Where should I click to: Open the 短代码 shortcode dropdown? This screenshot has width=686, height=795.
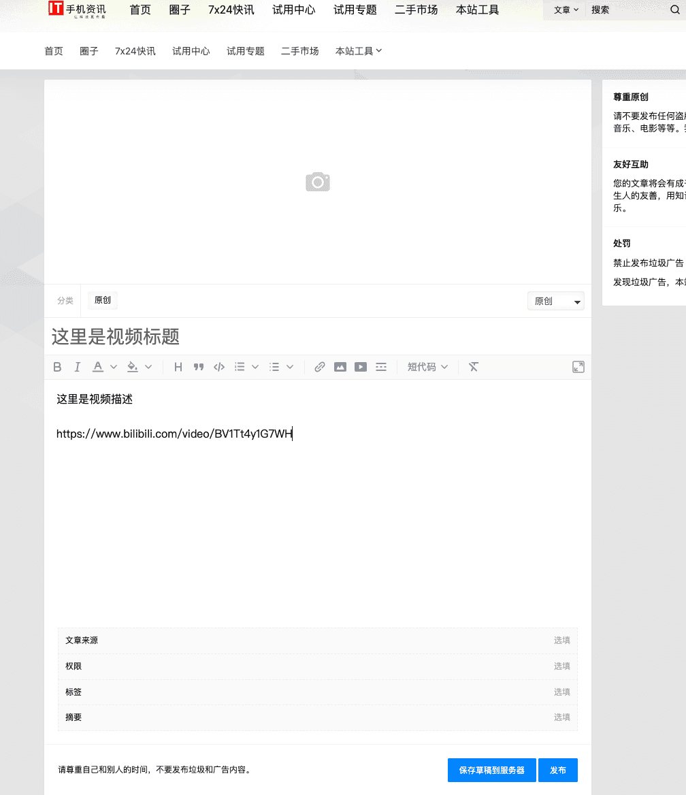(x=427, y=367)
